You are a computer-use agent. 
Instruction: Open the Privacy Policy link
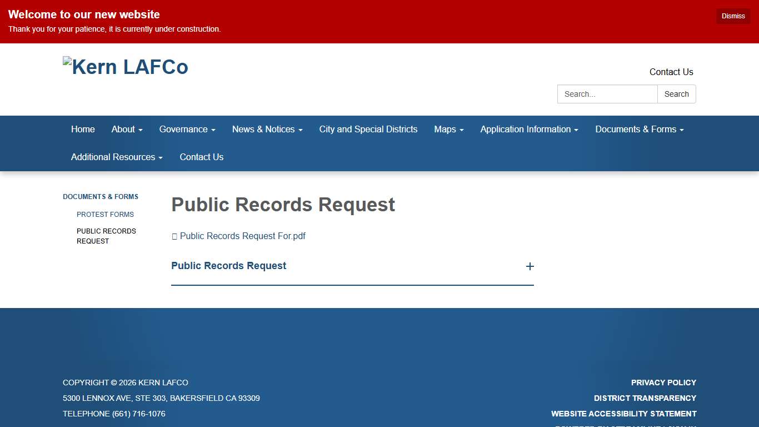coord(663,383)
